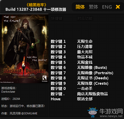Toggle 最大光照 cheat option

(x=85, y=52)
